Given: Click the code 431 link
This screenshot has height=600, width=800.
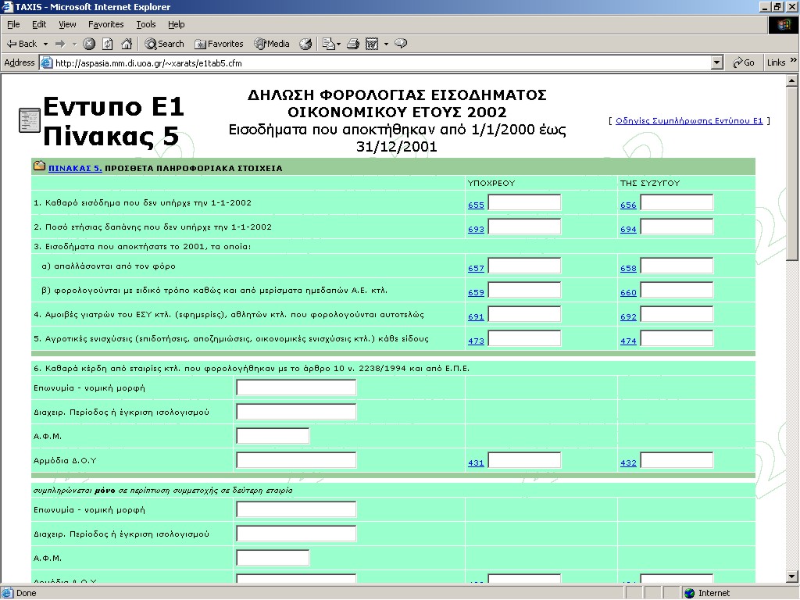Looking at the screenshot, I should click(x=476, y=463).
